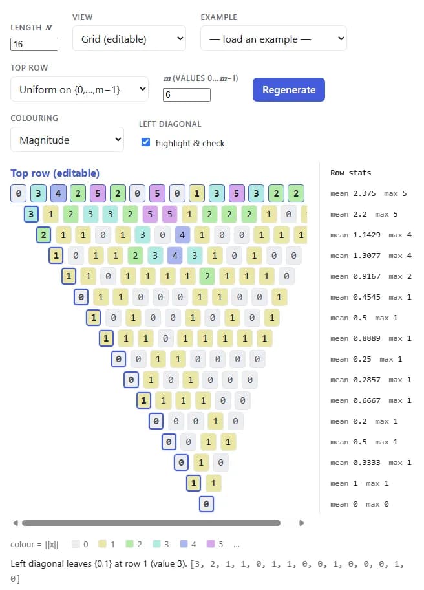
Task: Expand the 'load an example' dropdown
Action: [273, 38]
